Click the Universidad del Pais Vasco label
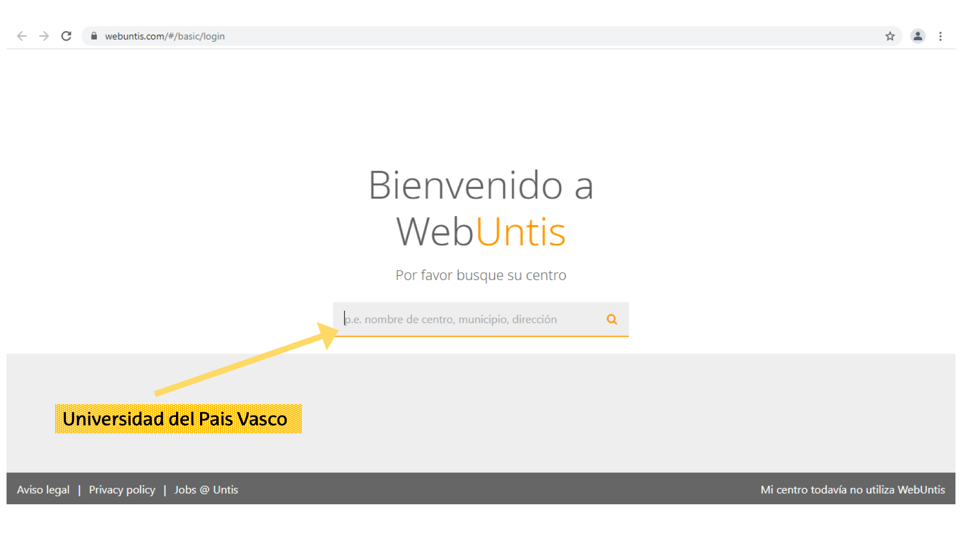 (178, 419)
